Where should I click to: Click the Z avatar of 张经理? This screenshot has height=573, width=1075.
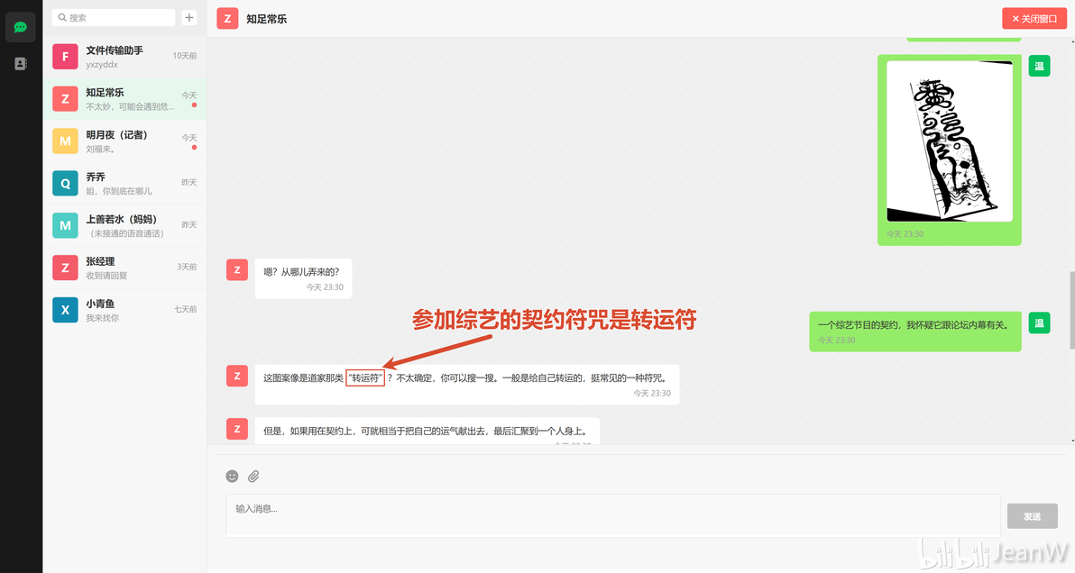(x=65, y=268)
